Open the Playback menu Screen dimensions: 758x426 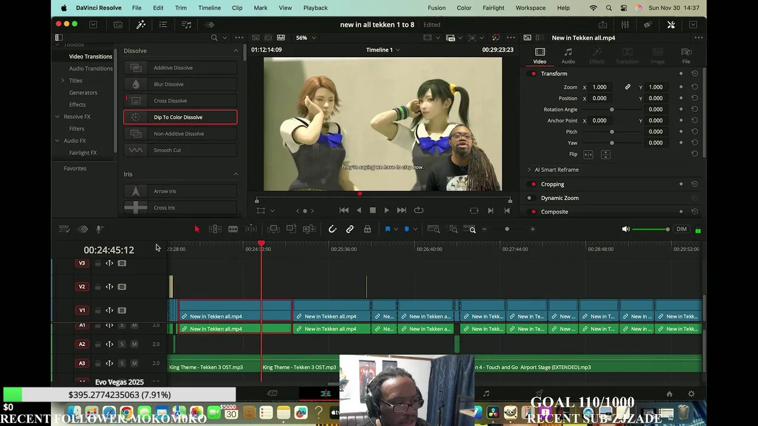[x=315, y=8]
